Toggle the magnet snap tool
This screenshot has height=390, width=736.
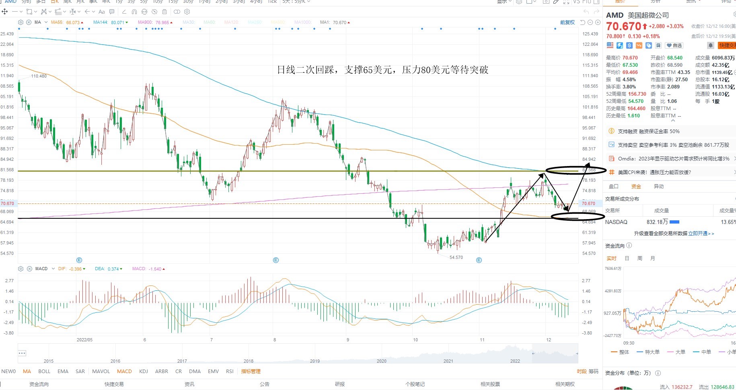click(x=134, y=12)
